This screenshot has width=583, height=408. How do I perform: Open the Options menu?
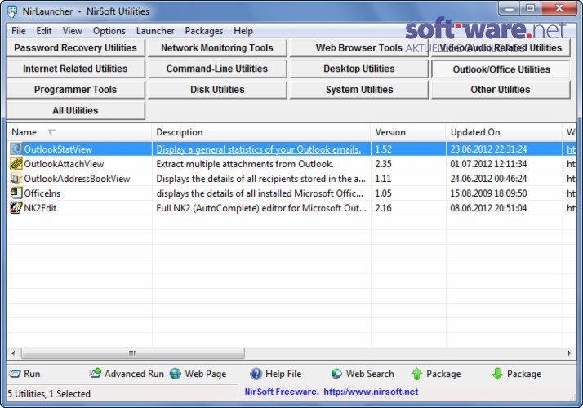(109, 31)
